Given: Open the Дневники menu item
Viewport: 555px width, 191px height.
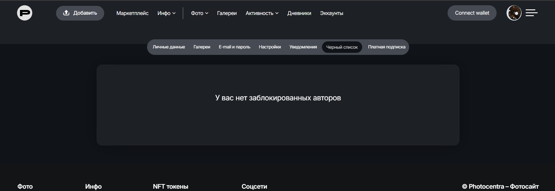Looking at the screenshot, I should pos(299,13).
